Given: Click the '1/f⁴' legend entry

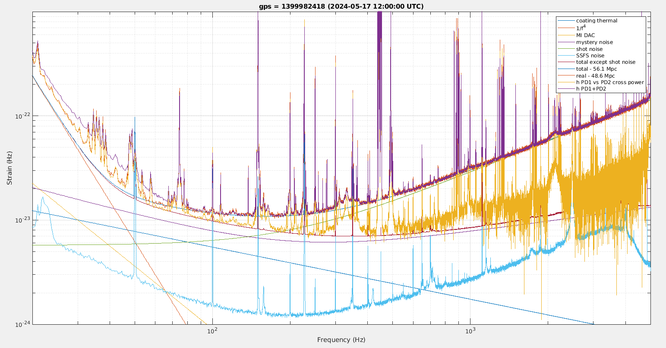Looking at the screenshot, I should click(580, 28).
